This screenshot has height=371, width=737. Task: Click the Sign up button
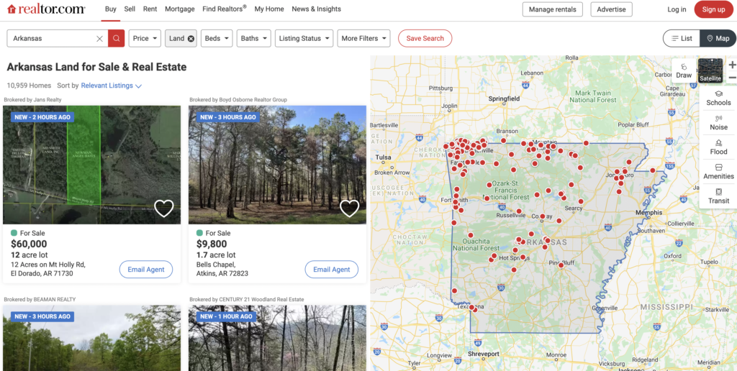pyautogui.click(x=713, y=9)
